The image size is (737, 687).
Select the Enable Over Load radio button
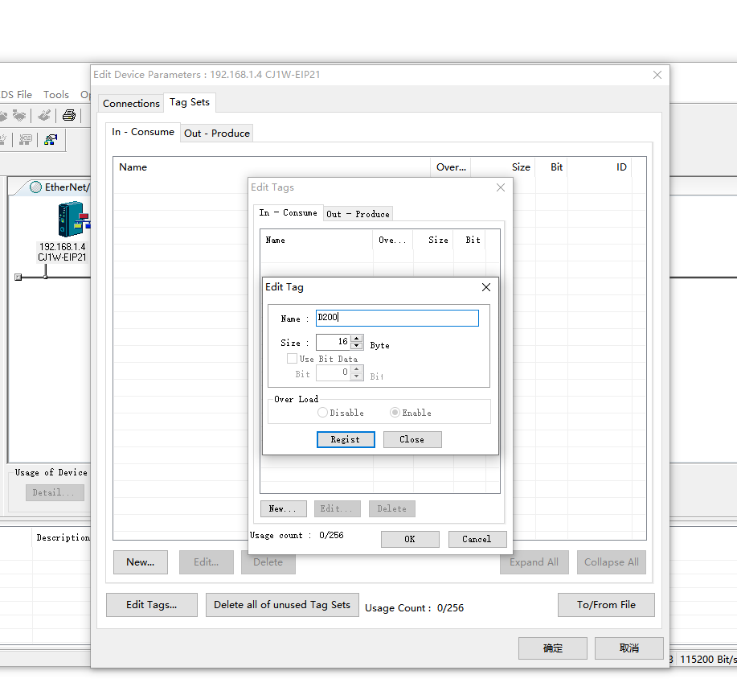(x=395, y=412)
